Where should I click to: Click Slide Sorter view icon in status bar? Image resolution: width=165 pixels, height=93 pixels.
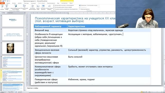pos(143,92)
